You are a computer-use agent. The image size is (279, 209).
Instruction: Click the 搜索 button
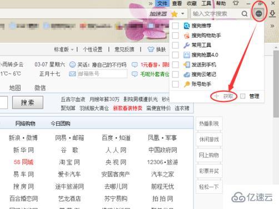(28, 103)
